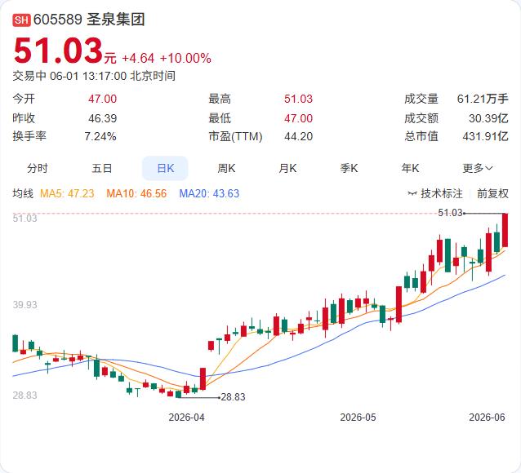Viewport: 521px width, 473px height.
Task: Click the 昨收 value 46.39
Action: coord(102,118)
